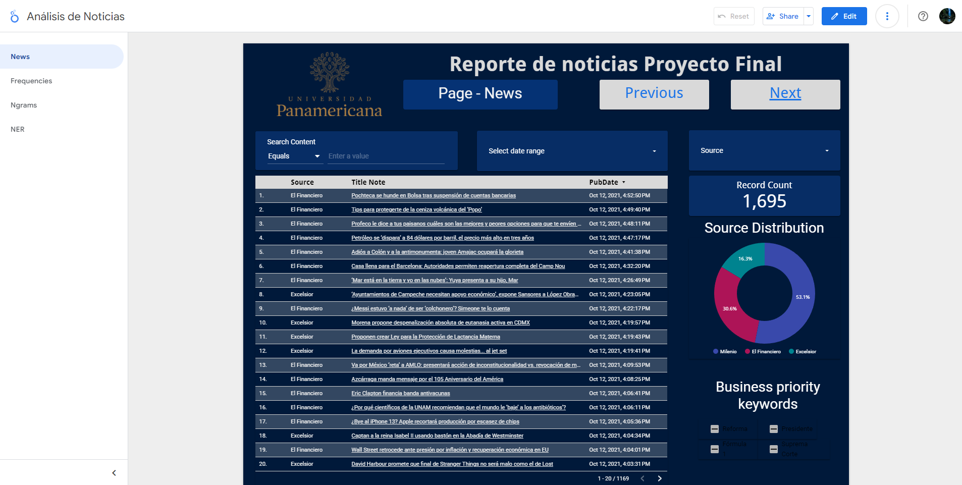Click the Record Count scorecard

[x=764, y=196]
